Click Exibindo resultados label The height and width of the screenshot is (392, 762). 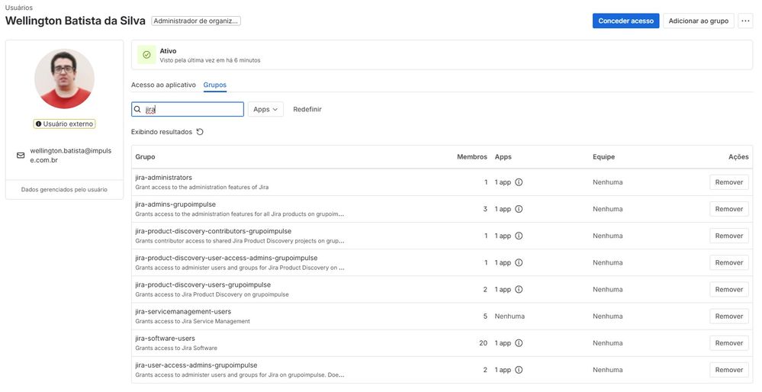(x=162, y=132)
